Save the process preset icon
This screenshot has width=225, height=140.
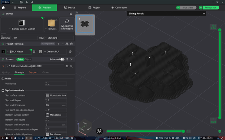(x=67, y=66)
